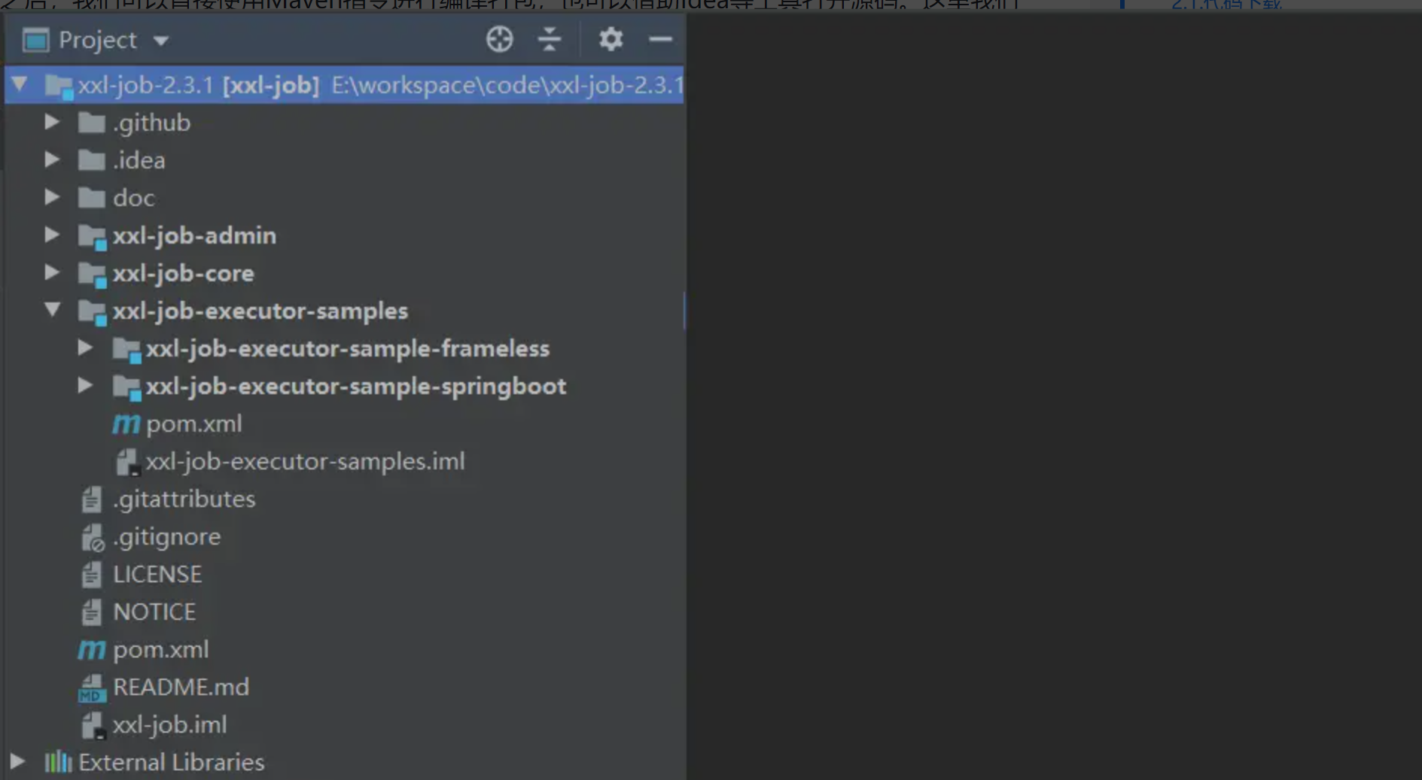1422x780 pixels.
Task: Select xxl-job-executor-samples.iml file name
Action: pos(306,461)
